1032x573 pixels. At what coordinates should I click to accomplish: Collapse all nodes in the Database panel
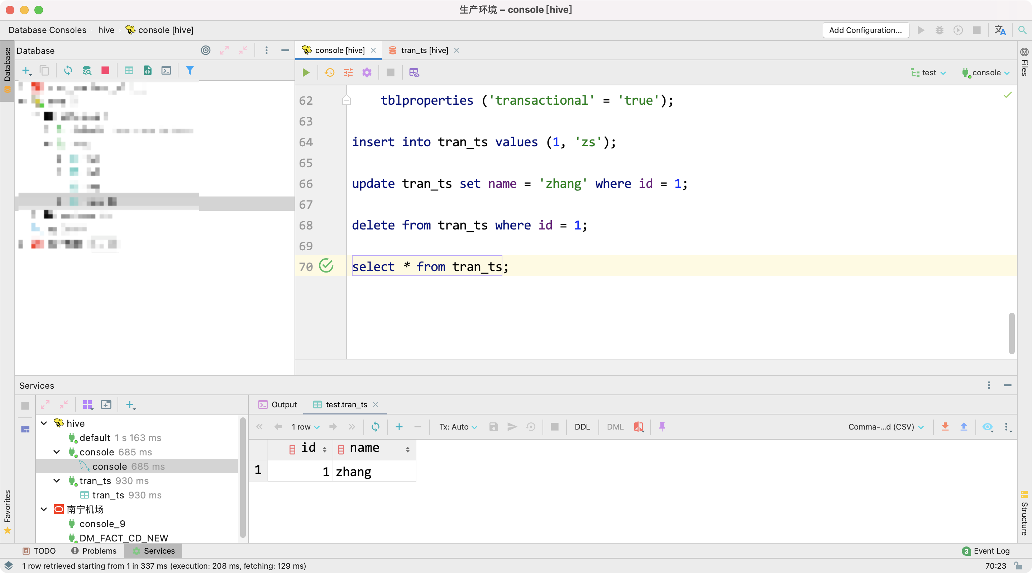coord(243,51)
